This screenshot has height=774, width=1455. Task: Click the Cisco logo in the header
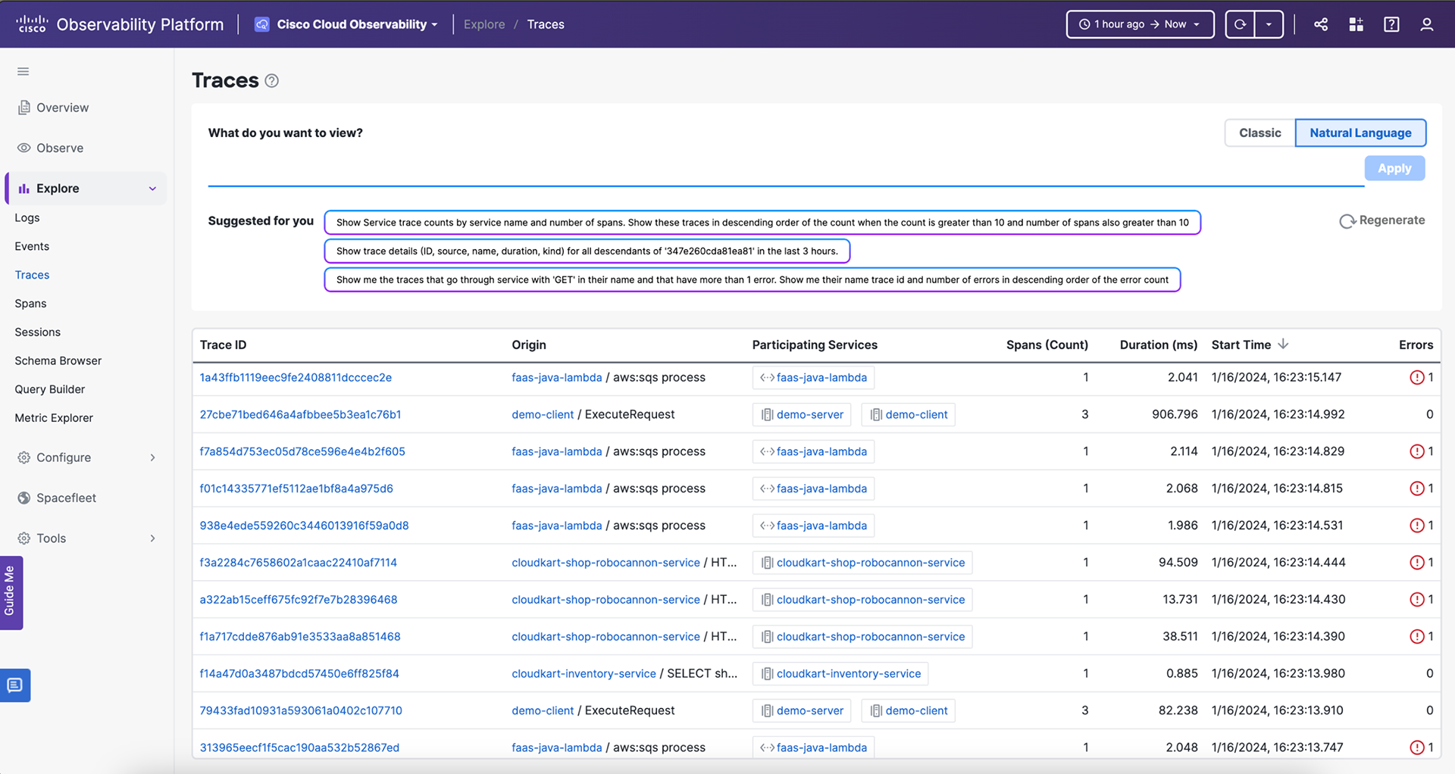(x=31, y=24)
